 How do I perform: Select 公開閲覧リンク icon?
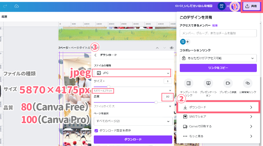point(248,83)
